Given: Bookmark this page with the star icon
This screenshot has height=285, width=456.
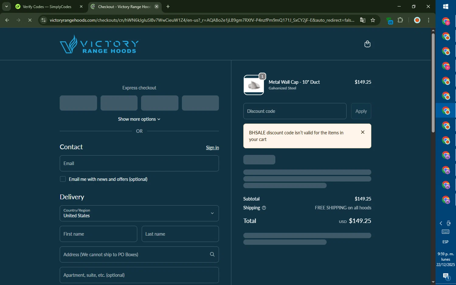Looking at the screenshot, I should (x=373, y=20).
